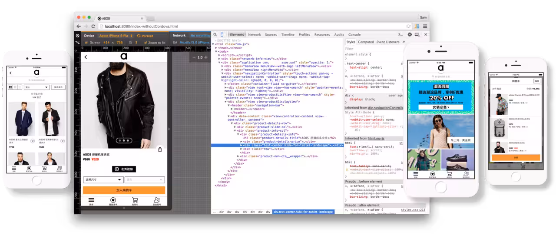Collapse the html no-js node
556x239 pixels.
point(213,44)
